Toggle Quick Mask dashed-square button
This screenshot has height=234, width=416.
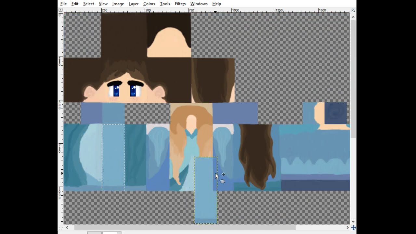60,227
